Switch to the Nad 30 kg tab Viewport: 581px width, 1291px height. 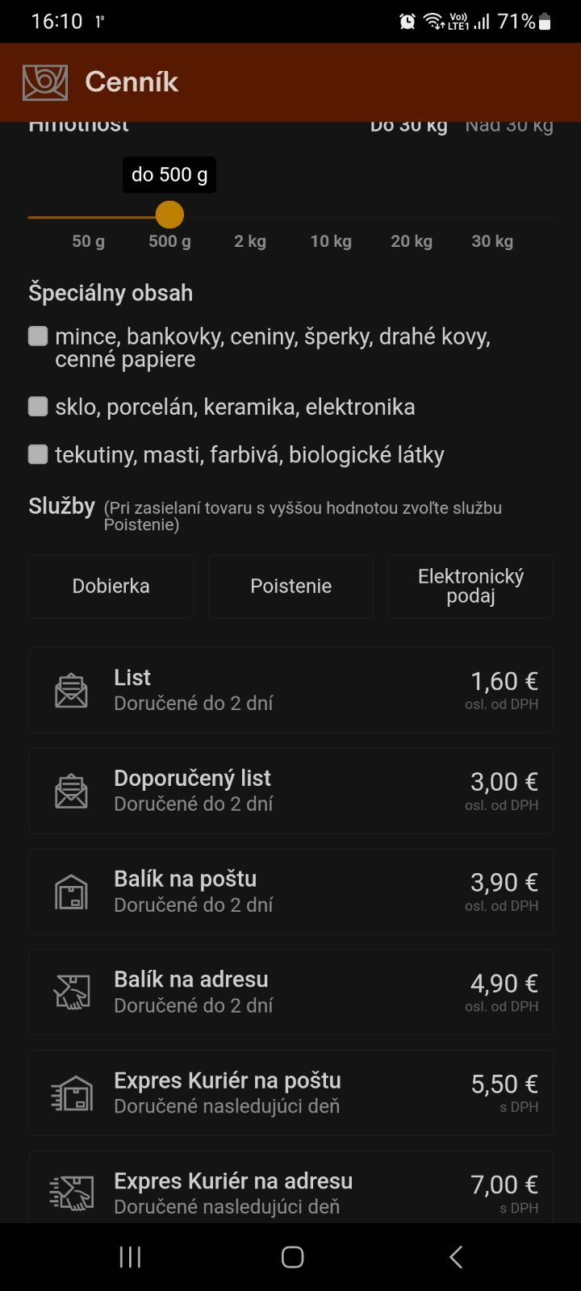(x=509, y=126)
